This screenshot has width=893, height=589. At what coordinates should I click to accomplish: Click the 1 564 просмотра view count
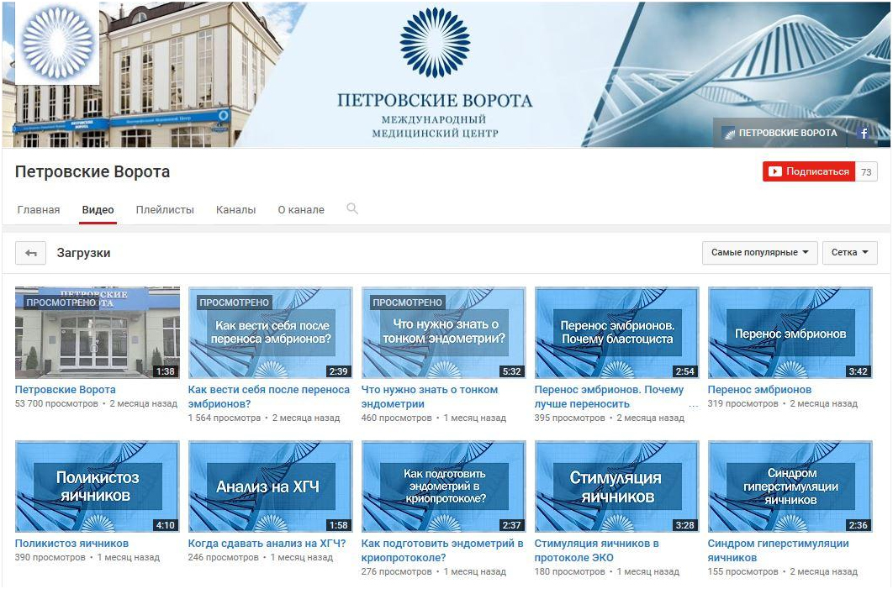225,418
